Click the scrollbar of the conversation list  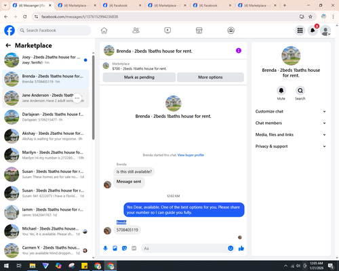pos(93,97)
